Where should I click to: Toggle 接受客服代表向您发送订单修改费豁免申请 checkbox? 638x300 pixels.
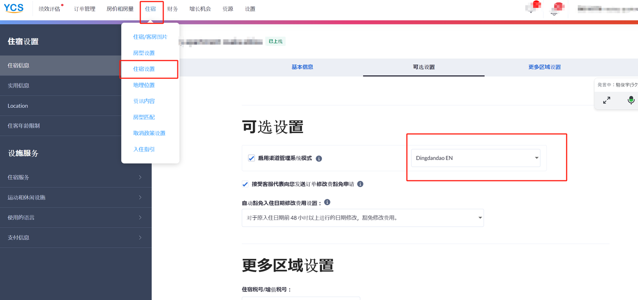tap(245, 184)
